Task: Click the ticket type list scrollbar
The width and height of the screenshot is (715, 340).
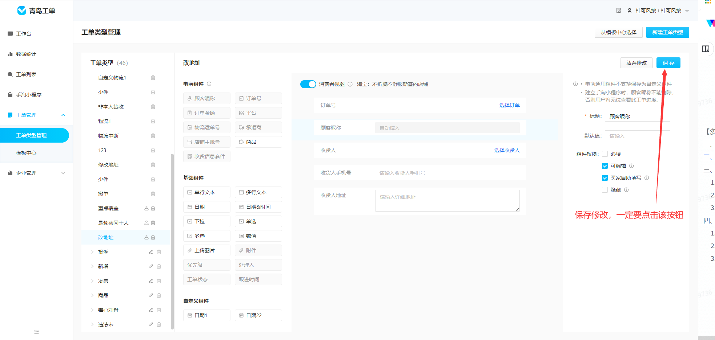Action: [x=172, y=241]
